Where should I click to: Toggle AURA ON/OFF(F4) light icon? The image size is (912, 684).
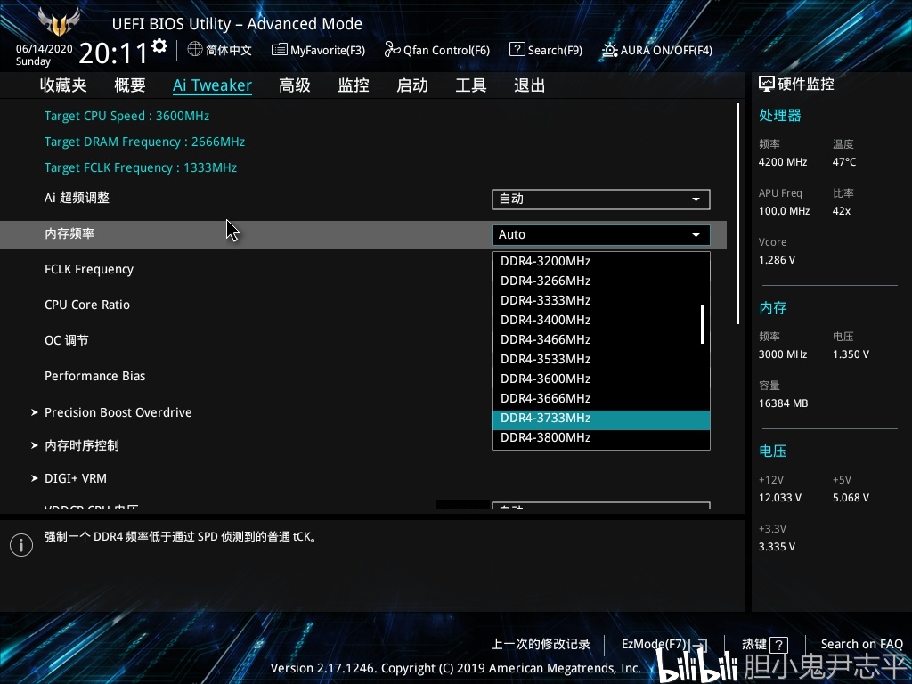(x=609, y=51)
